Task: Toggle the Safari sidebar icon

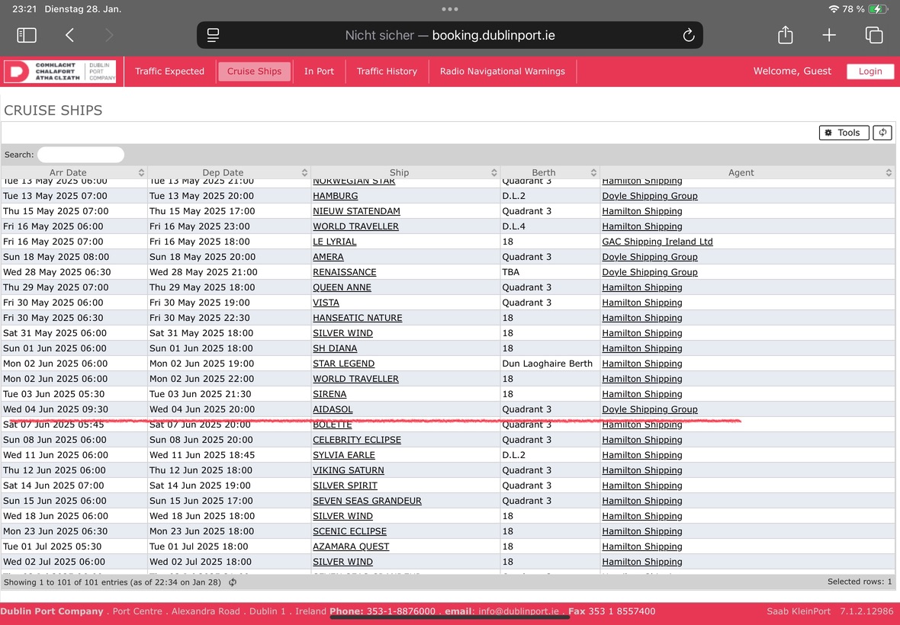Action: (x=27, y=35)
